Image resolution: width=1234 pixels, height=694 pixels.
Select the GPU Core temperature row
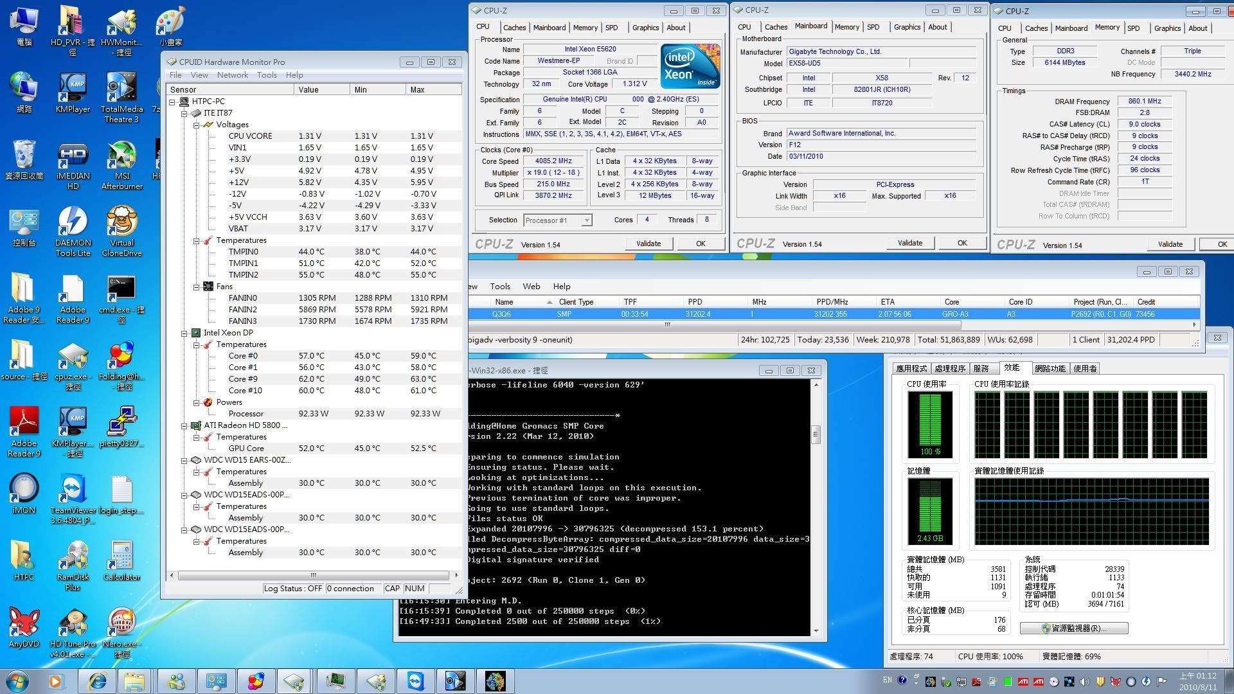[x=314, y=449]
